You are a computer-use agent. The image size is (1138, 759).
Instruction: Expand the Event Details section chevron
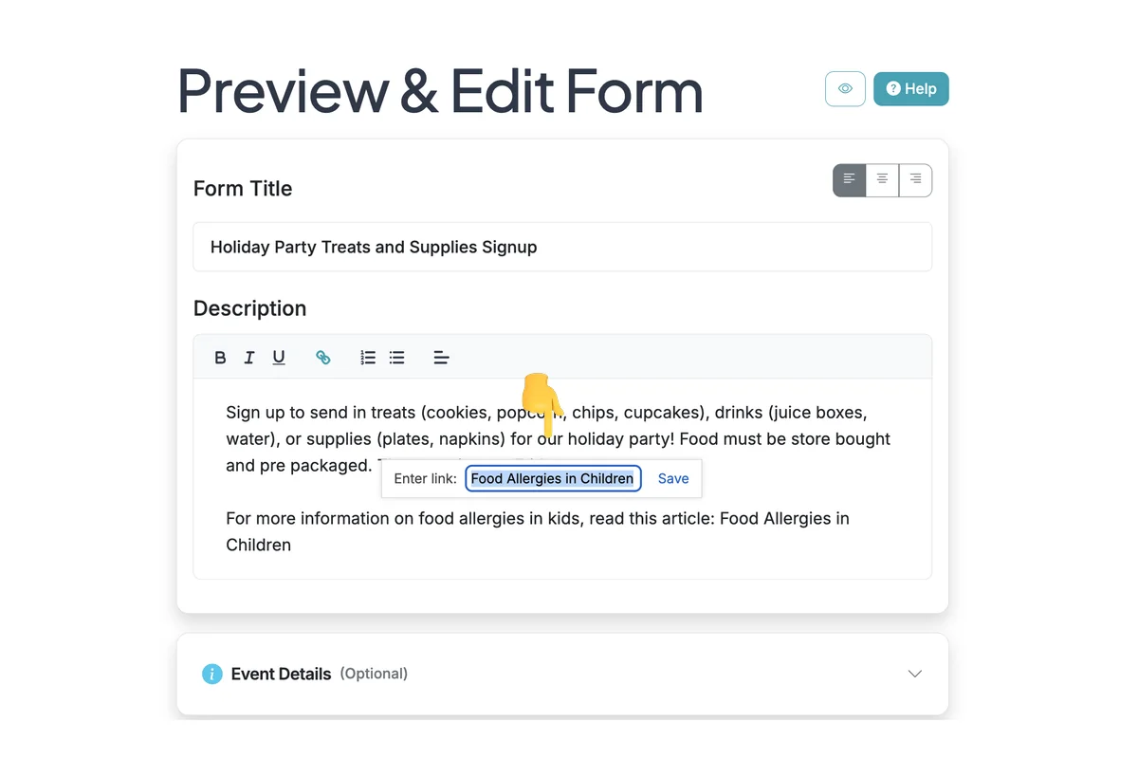(x=915, y=674)
